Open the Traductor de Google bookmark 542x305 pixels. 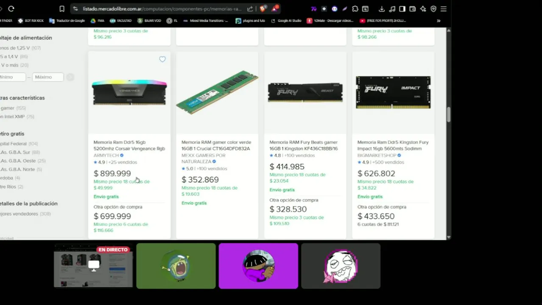67,20
